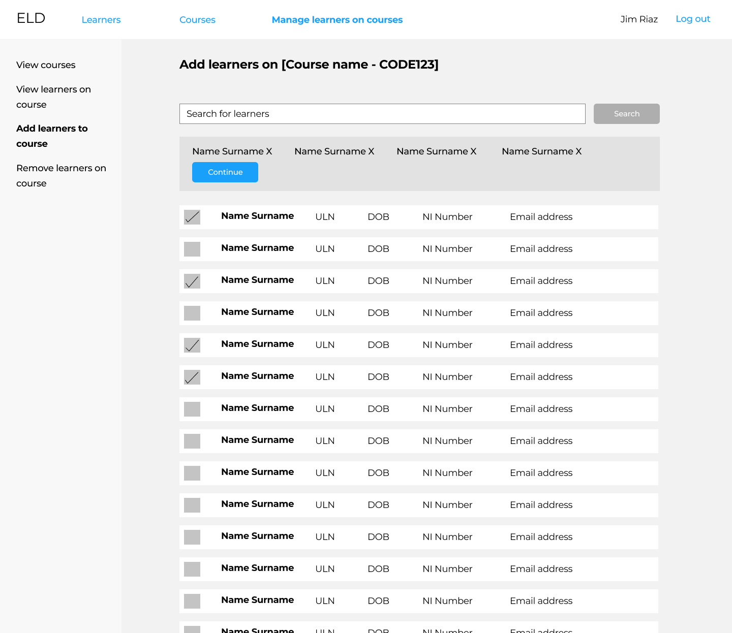The width and height of the screenshot is (732, 633).
Task: Uncheck the first learner row checkbox
Action: coord(192,217)
